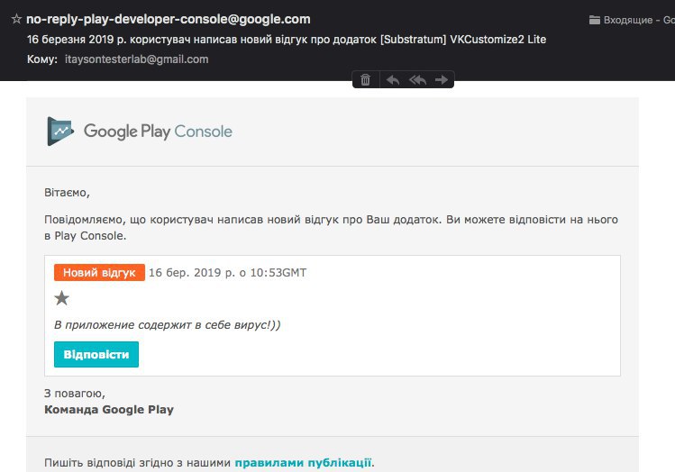The width and height of the screenshot is (675, 472).
Task: Click the Відповісти button
Action: [x=96, y=354]
